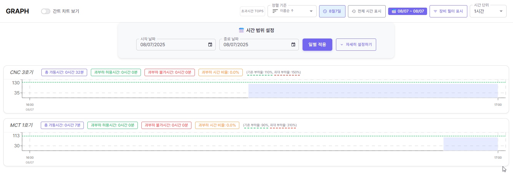Click the 전체 시간 표시 history button
Viewport: 513px width, 173px height.
coord(367,11)
